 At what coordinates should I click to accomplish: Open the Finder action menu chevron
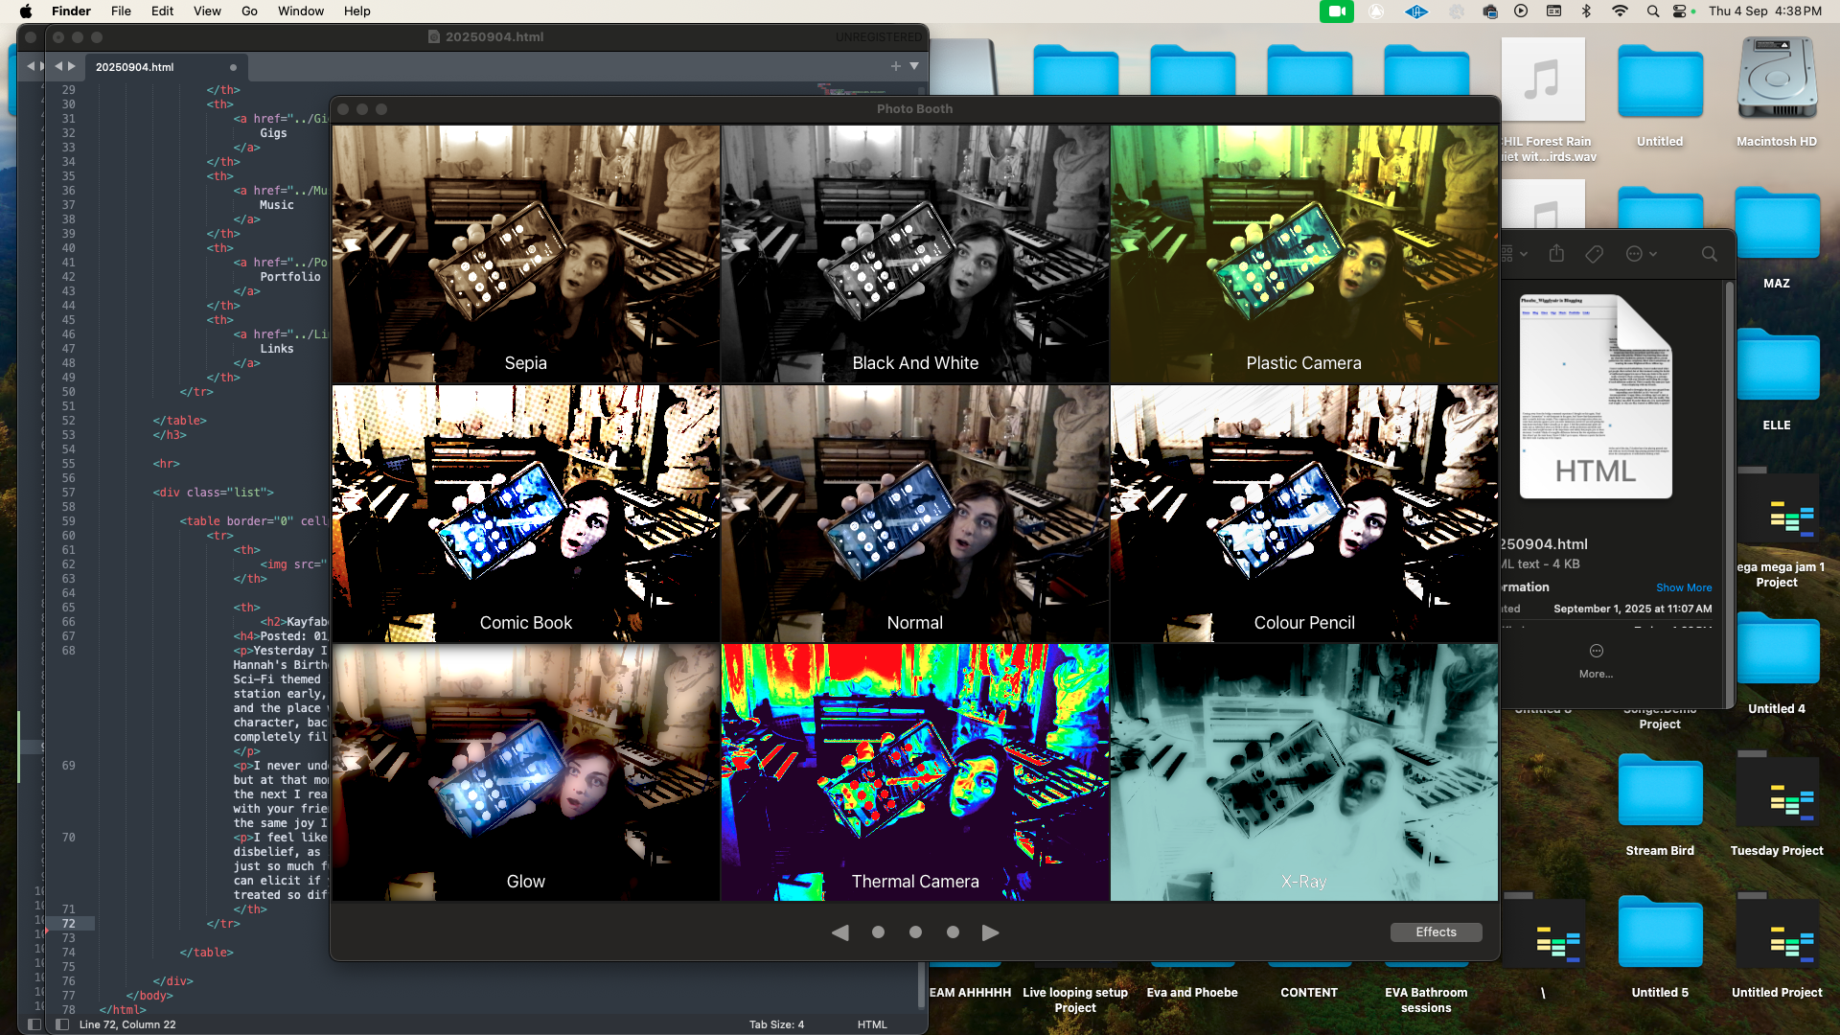pyautogui.click(x=1653, y=254)
